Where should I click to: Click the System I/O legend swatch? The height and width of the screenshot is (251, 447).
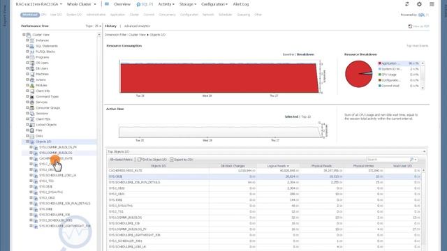coord(380,69)
